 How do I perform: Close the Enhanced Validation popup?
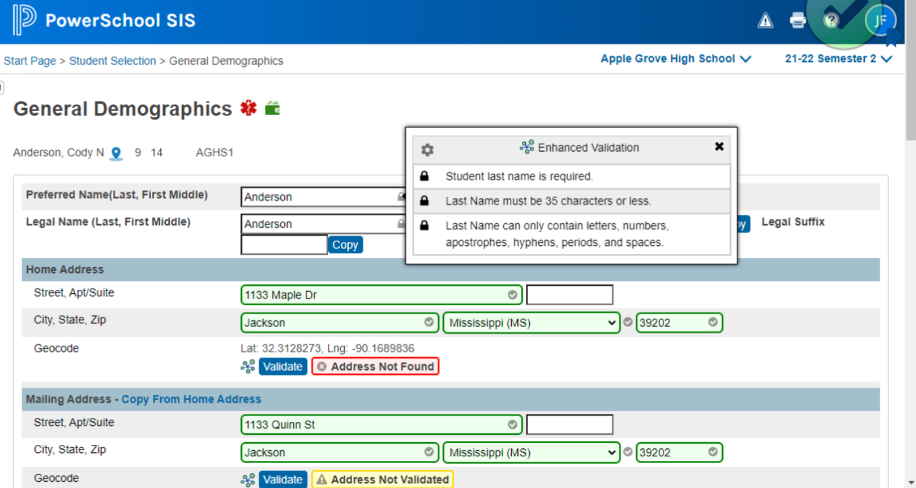coord(719,146)
